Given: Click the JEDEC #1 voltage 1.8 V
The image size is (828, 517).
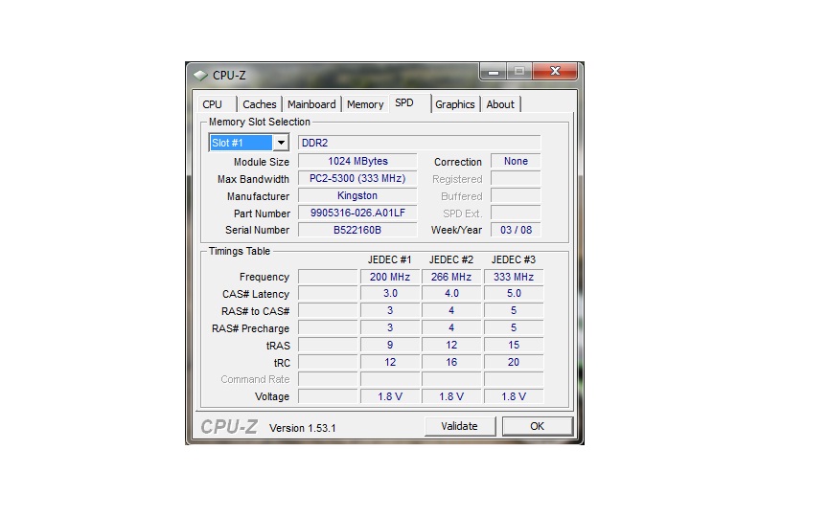Looking at the screenshot, I should coord(390,396).
